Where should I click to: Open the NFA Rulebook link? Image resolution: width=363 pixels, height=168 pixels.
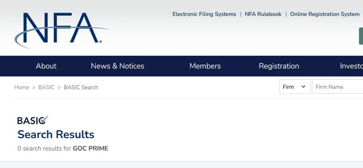[x=263, y=14]
